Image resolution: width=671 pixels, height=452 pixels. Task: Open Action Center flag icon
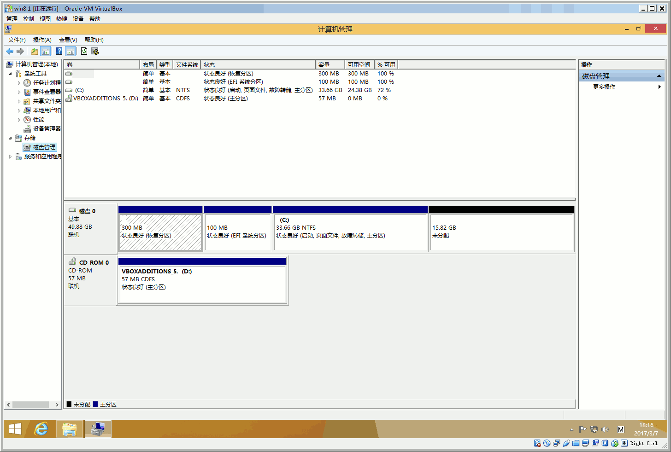[583, 429]
